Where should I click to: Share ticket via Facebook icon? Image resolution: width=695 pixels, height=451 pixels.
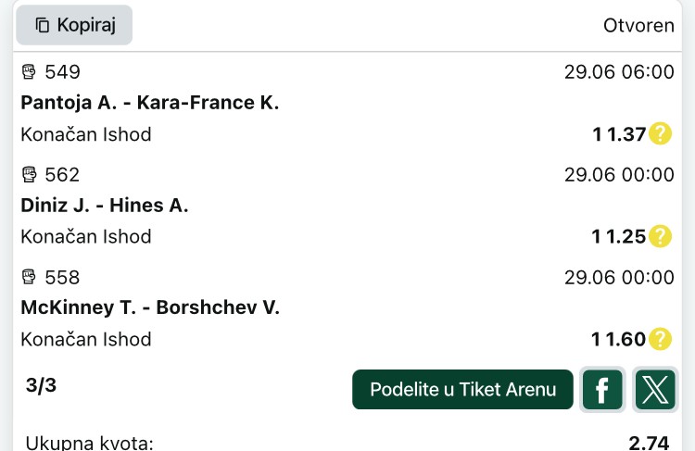[602, 390]
